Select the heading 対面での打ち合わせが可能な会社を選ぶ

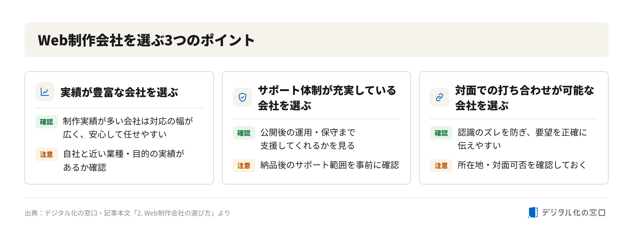(525, 98)
